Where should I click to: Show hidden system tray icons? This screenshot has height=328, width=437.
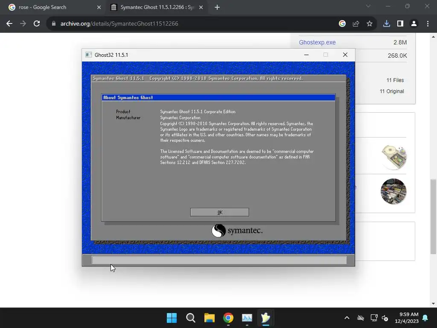click(347, 318)
